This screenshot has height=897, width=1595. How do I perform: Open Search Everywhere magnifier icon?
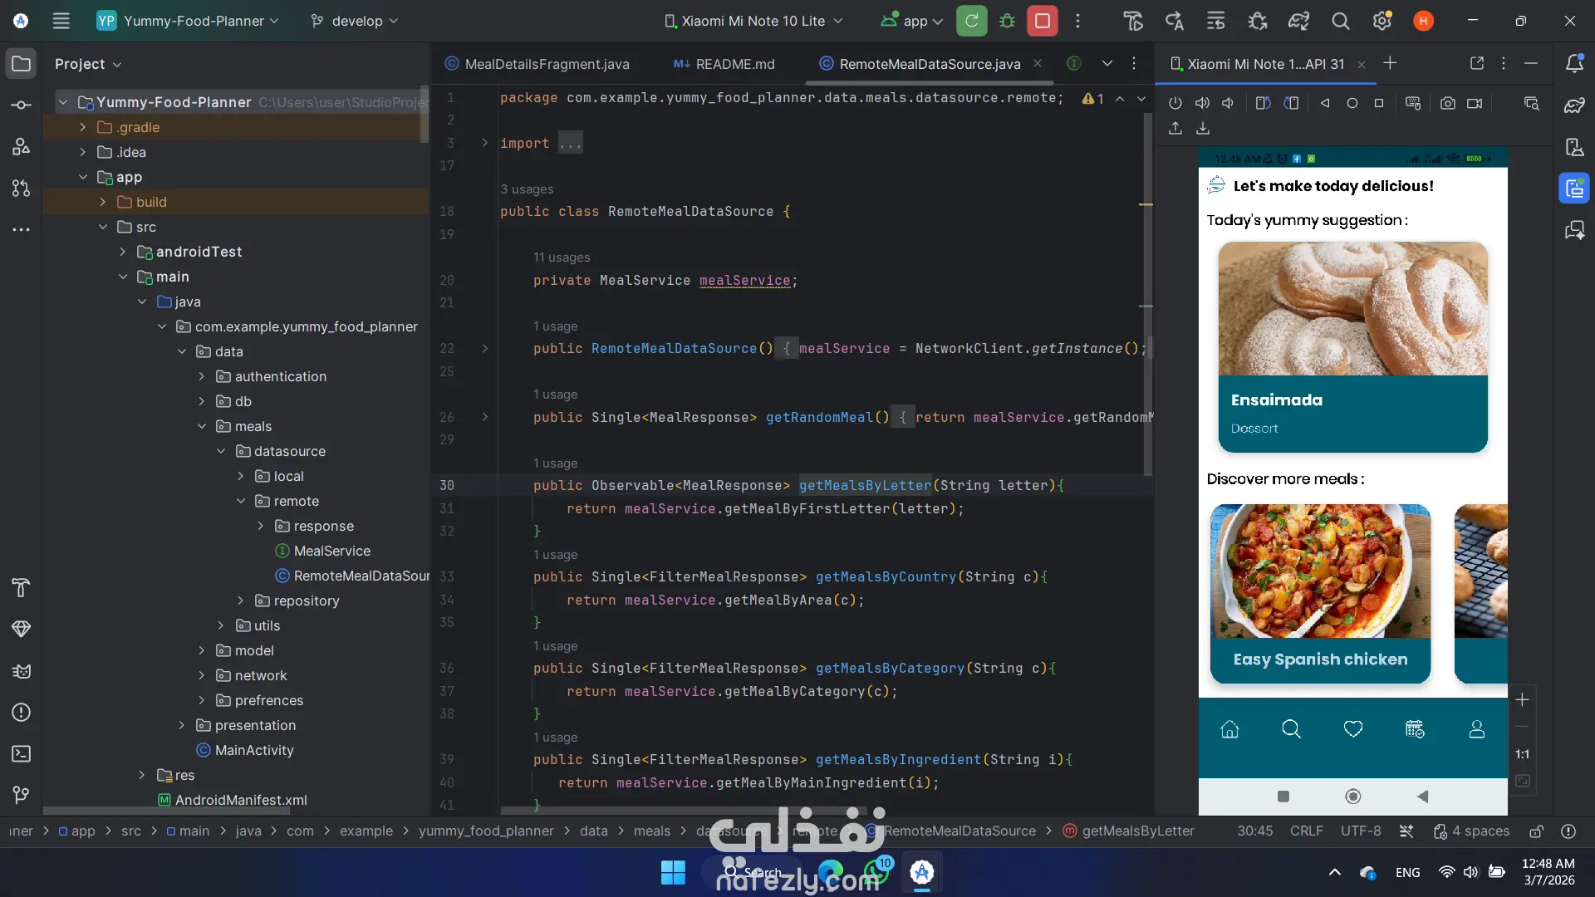tap(1340, 22)
